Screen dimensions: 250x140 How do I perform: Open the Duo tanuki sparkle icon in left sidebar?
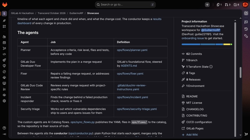click(4, 48)
